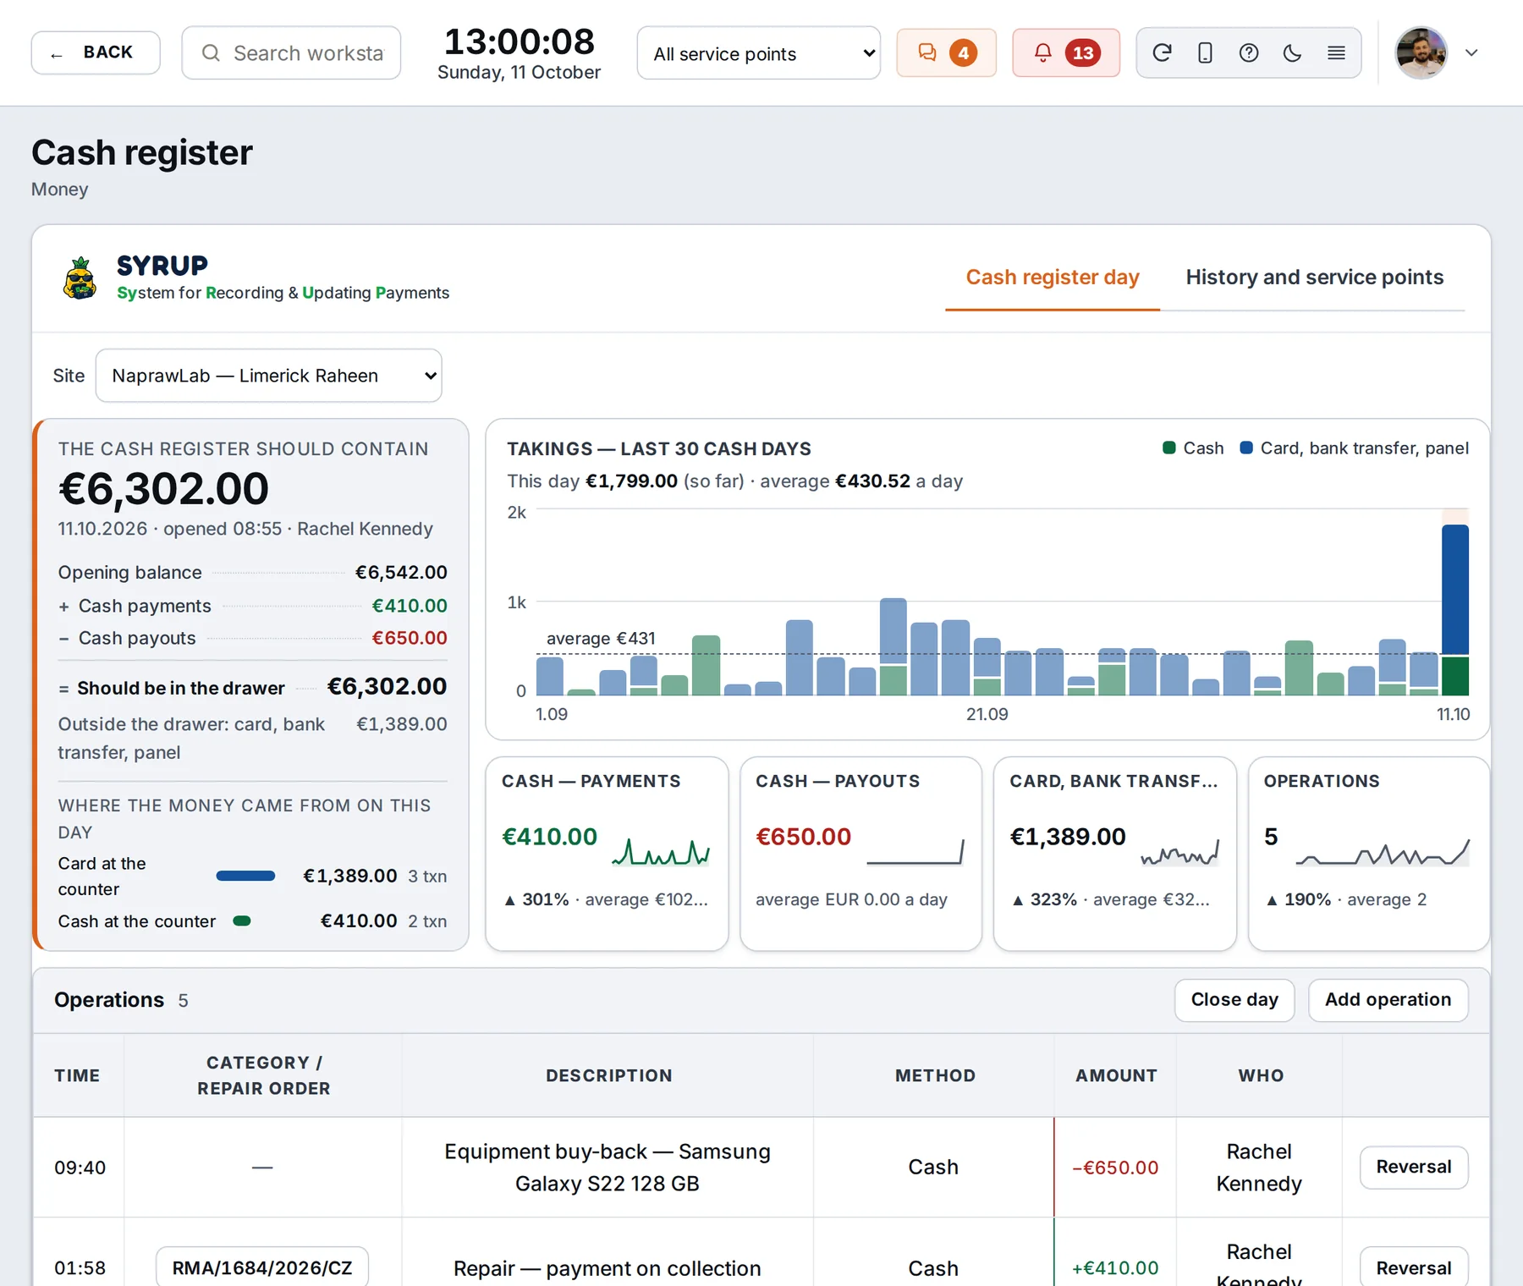Open repair order RMA/1684/2026/CZ
The height and width of the screenshot is (1286, 1523).
click(x=262, y=1267)
